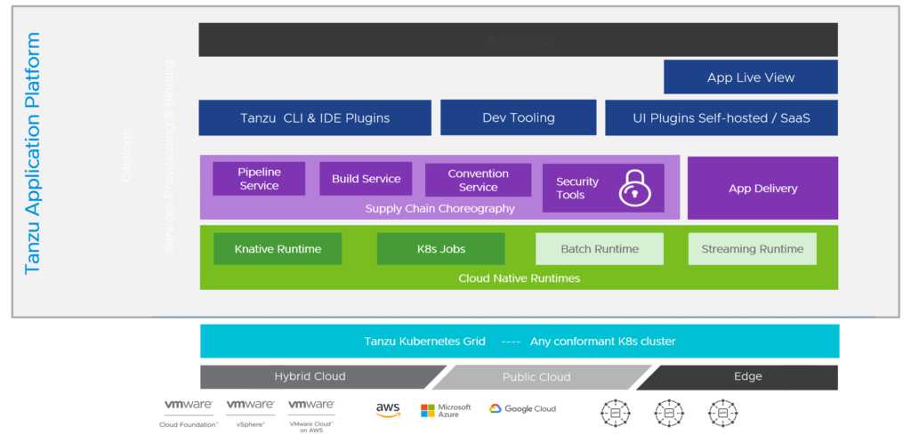Select Tanzu CLI & IDE Plugins block
The height and width of the screenshot is (435, 911).
(x=315, y=118)
